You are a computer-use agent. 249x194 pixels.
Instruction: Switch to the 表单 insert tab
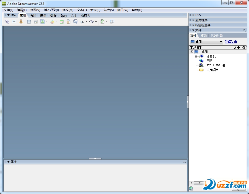[43, 16]
